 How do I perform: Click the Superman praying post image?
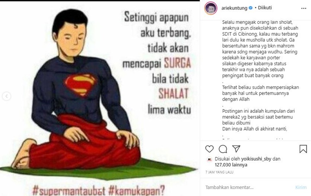click(100, 99)
